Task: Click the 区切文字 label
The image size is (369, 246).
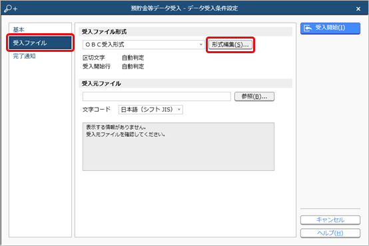Action: [x=94, y=58]
